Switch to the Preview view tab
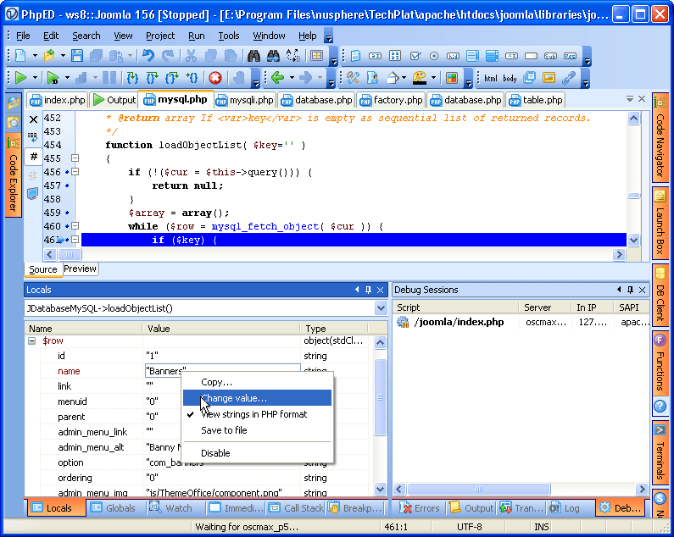The height and width of the screenshot is (537, 674). click(x=80, y=269)
